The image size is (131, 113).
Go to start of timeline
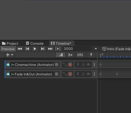(x=20, y=49)
